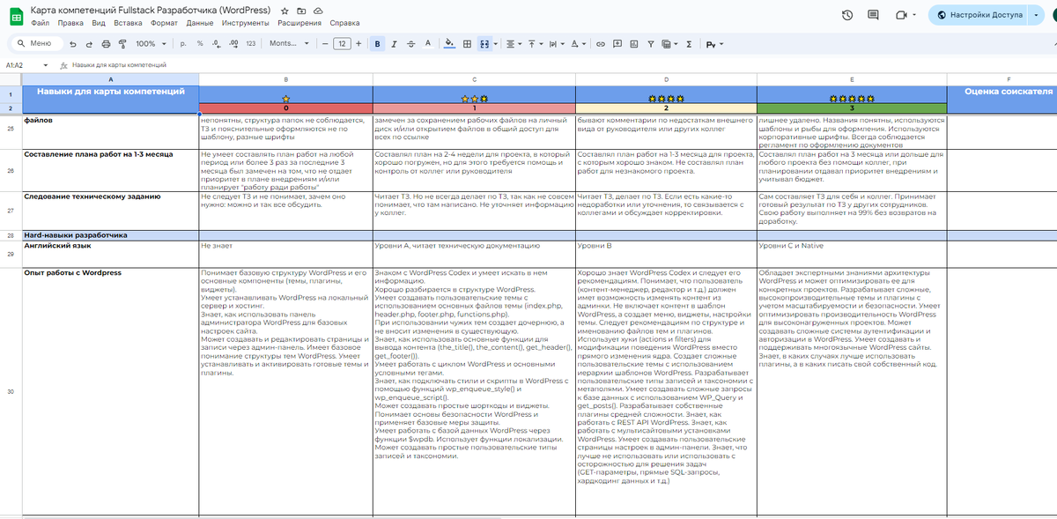Click the merge cells button
This screenshot has width=1057, height=519.
[x=483, y=43]
